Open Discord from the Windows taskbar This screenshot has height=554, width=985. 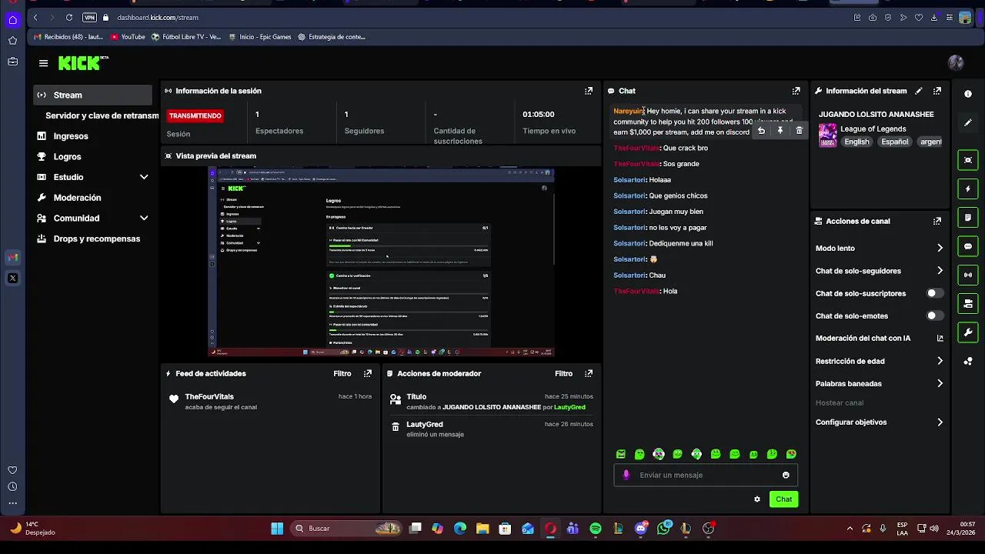click(641, 529)
